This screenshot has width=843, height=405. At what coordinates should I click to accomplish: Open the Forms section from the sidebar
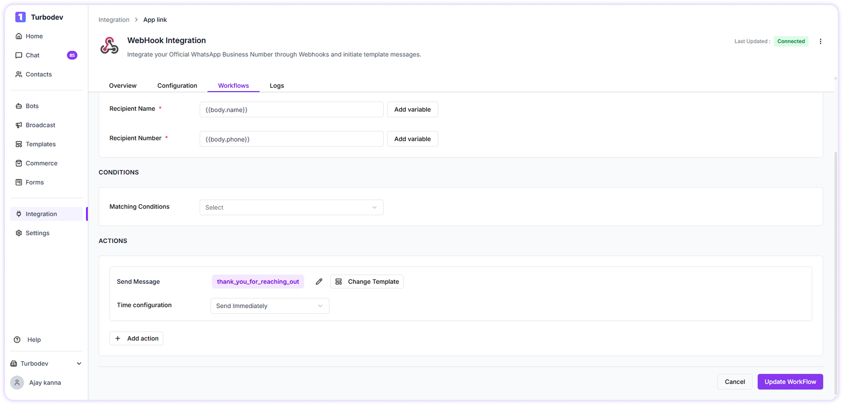pyautogui.click(x=35, y=182)
